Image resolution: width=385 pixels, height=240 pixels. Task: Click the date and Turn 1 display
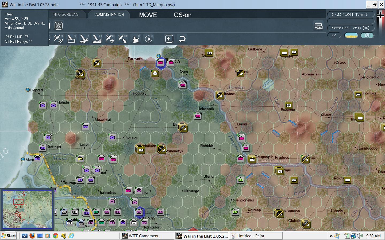click(x=351, y=14)
